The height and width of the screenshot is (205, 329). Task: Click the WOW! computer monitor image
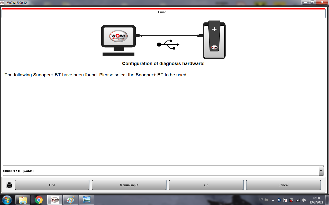118,40
